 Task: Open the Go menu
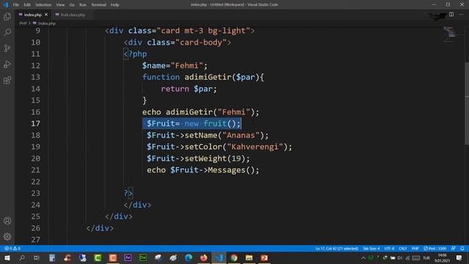click(x=72, y=5)
